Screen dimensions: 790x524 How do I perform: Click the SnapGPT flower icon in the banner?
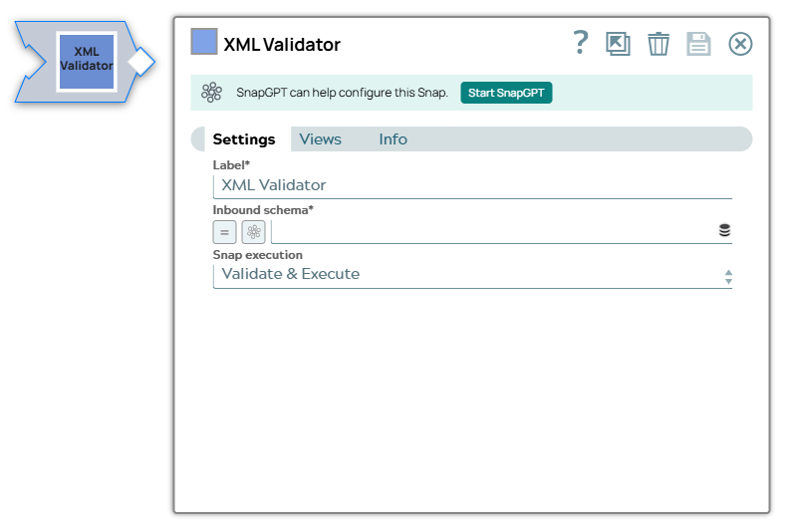(211, 93)
